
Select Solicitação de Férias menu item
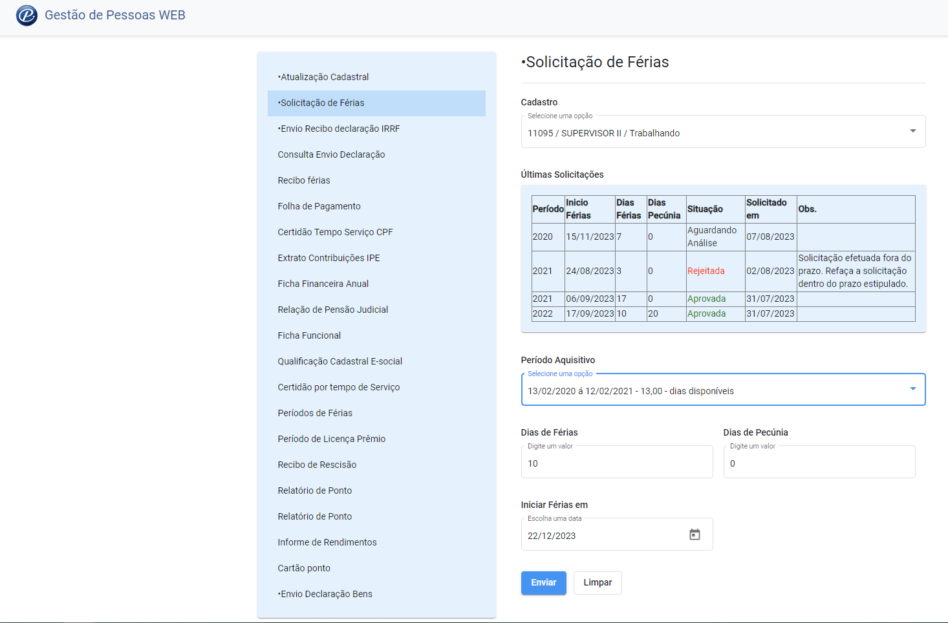(x=376, y=103)
